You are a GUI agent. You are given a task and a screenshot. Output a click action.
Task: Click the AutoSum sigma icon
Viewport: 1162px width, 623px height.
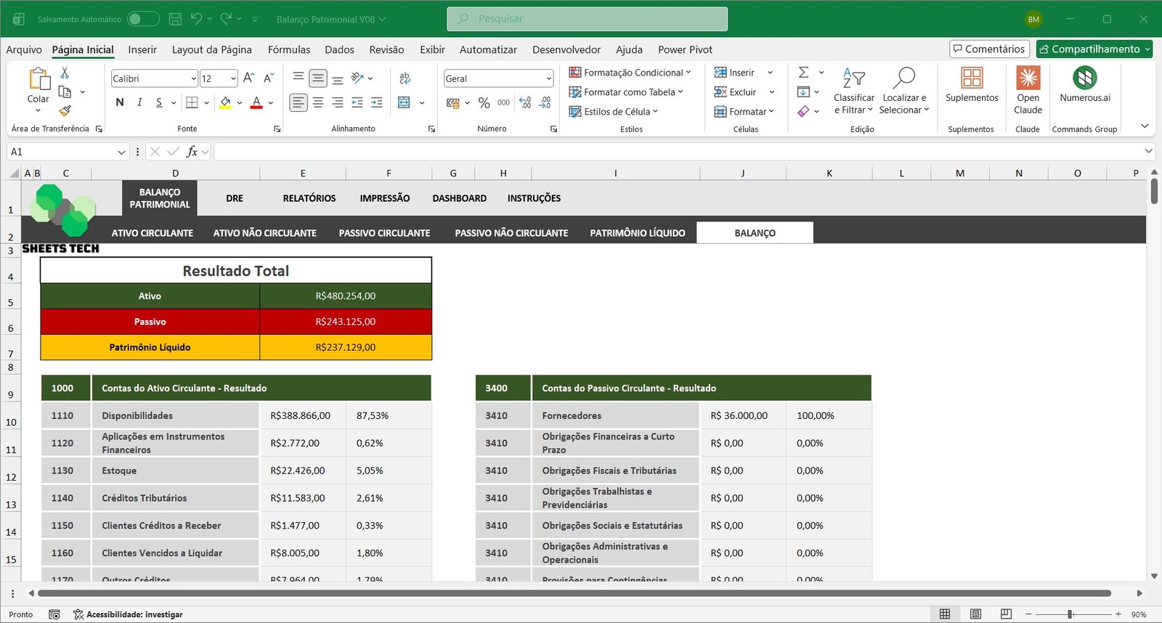point(803,73)
